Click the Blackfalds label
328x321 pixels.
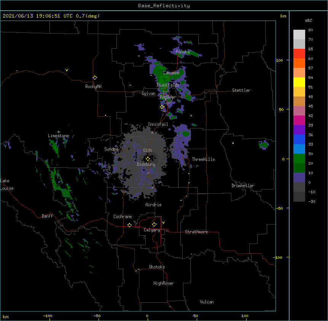point(168,85)
